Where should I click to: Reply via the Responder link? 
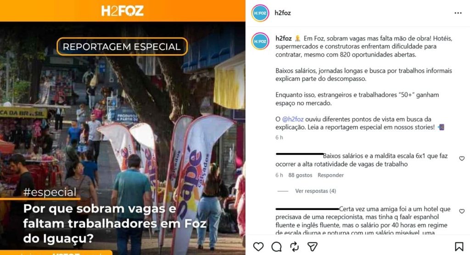pos(330,175)
